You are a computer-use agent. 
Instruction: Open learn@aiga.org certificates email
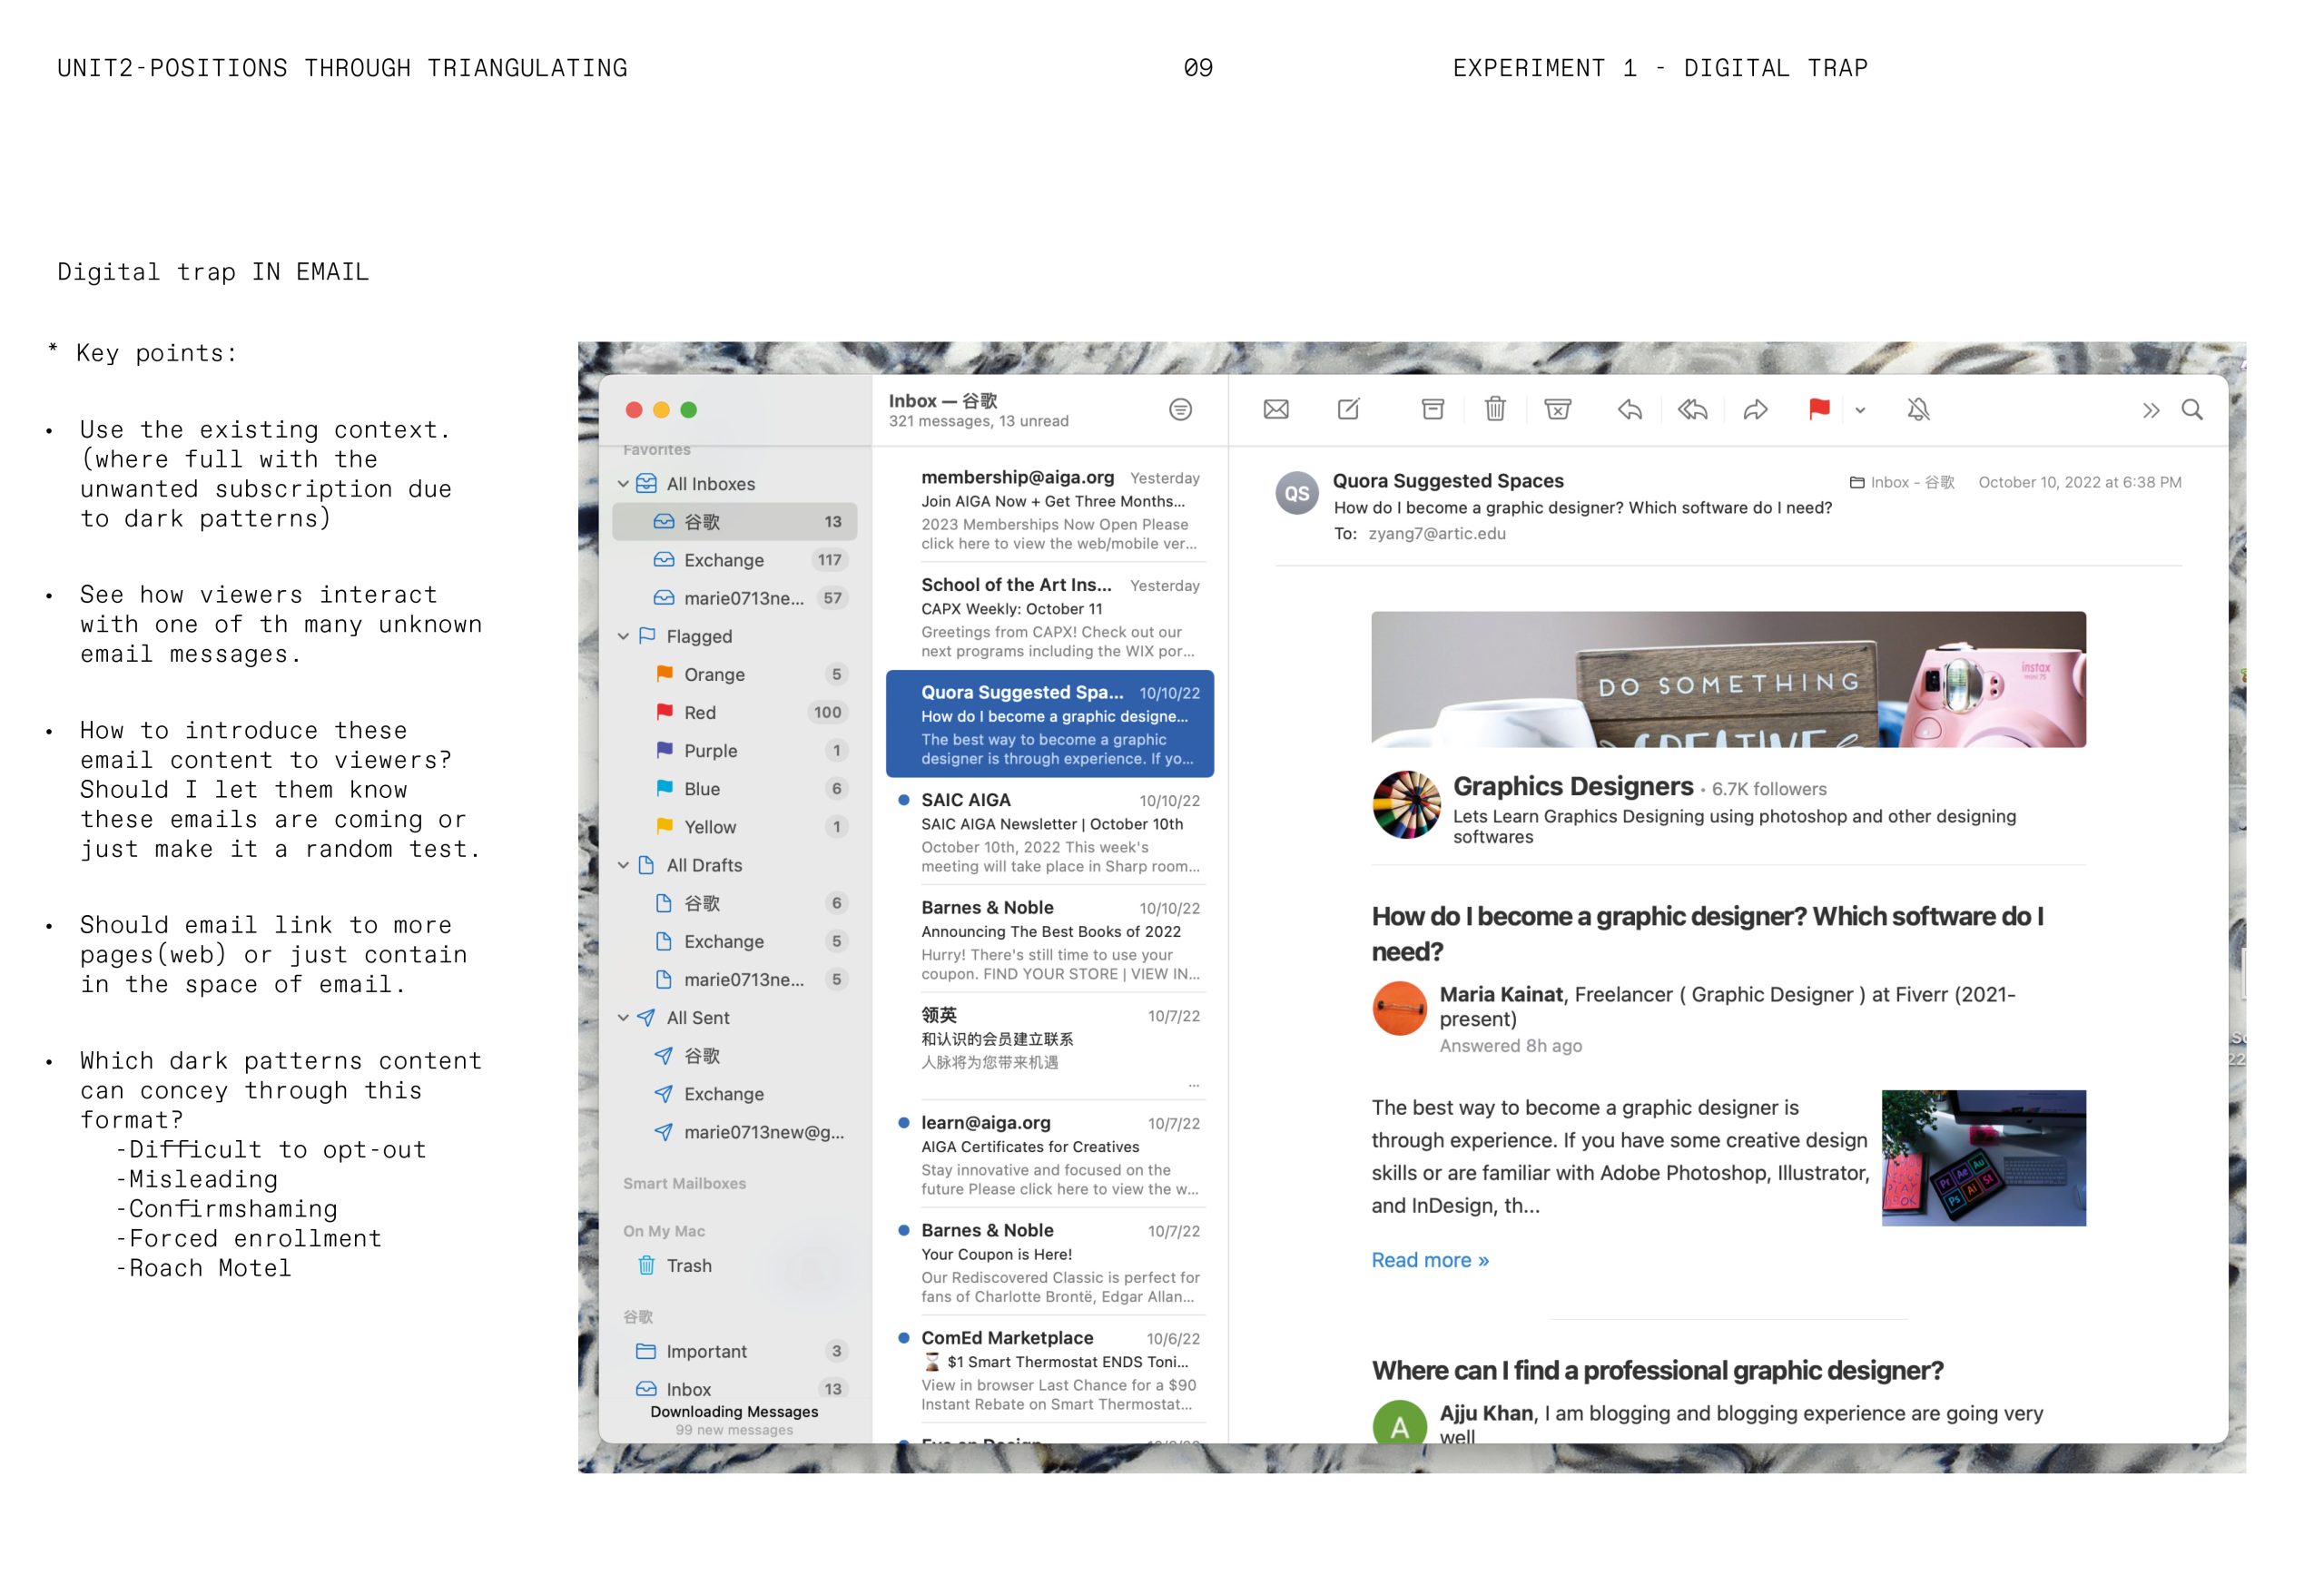coord(1050,1155)
